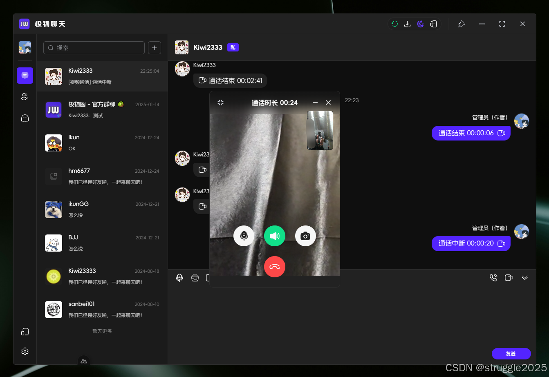Minimize the video call popup
549x377 pixels.
tap(315, 103)
